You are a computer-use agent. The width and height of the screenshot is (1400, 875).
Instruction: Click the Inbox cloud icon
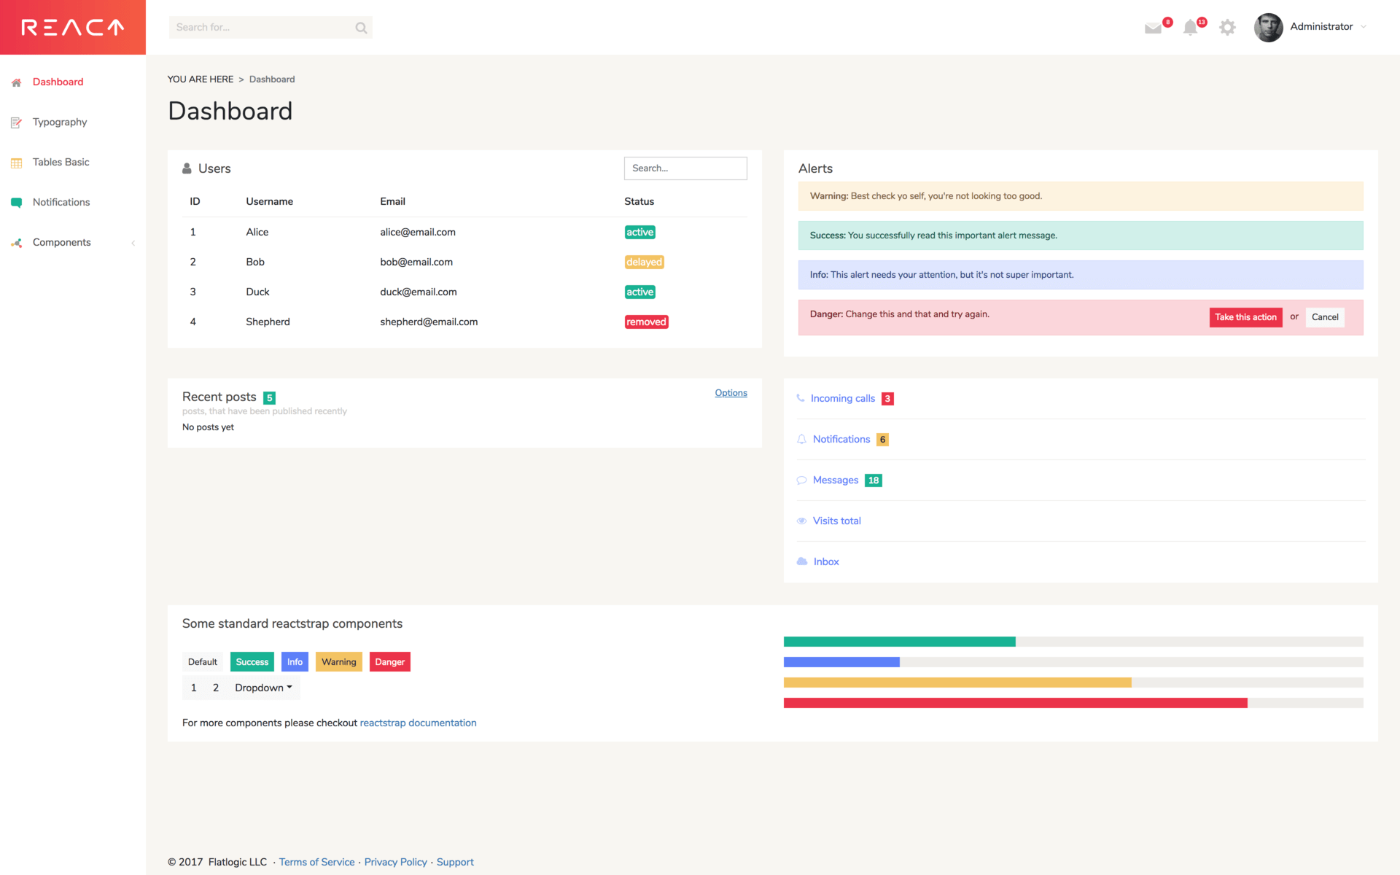[x=801, y=561]
